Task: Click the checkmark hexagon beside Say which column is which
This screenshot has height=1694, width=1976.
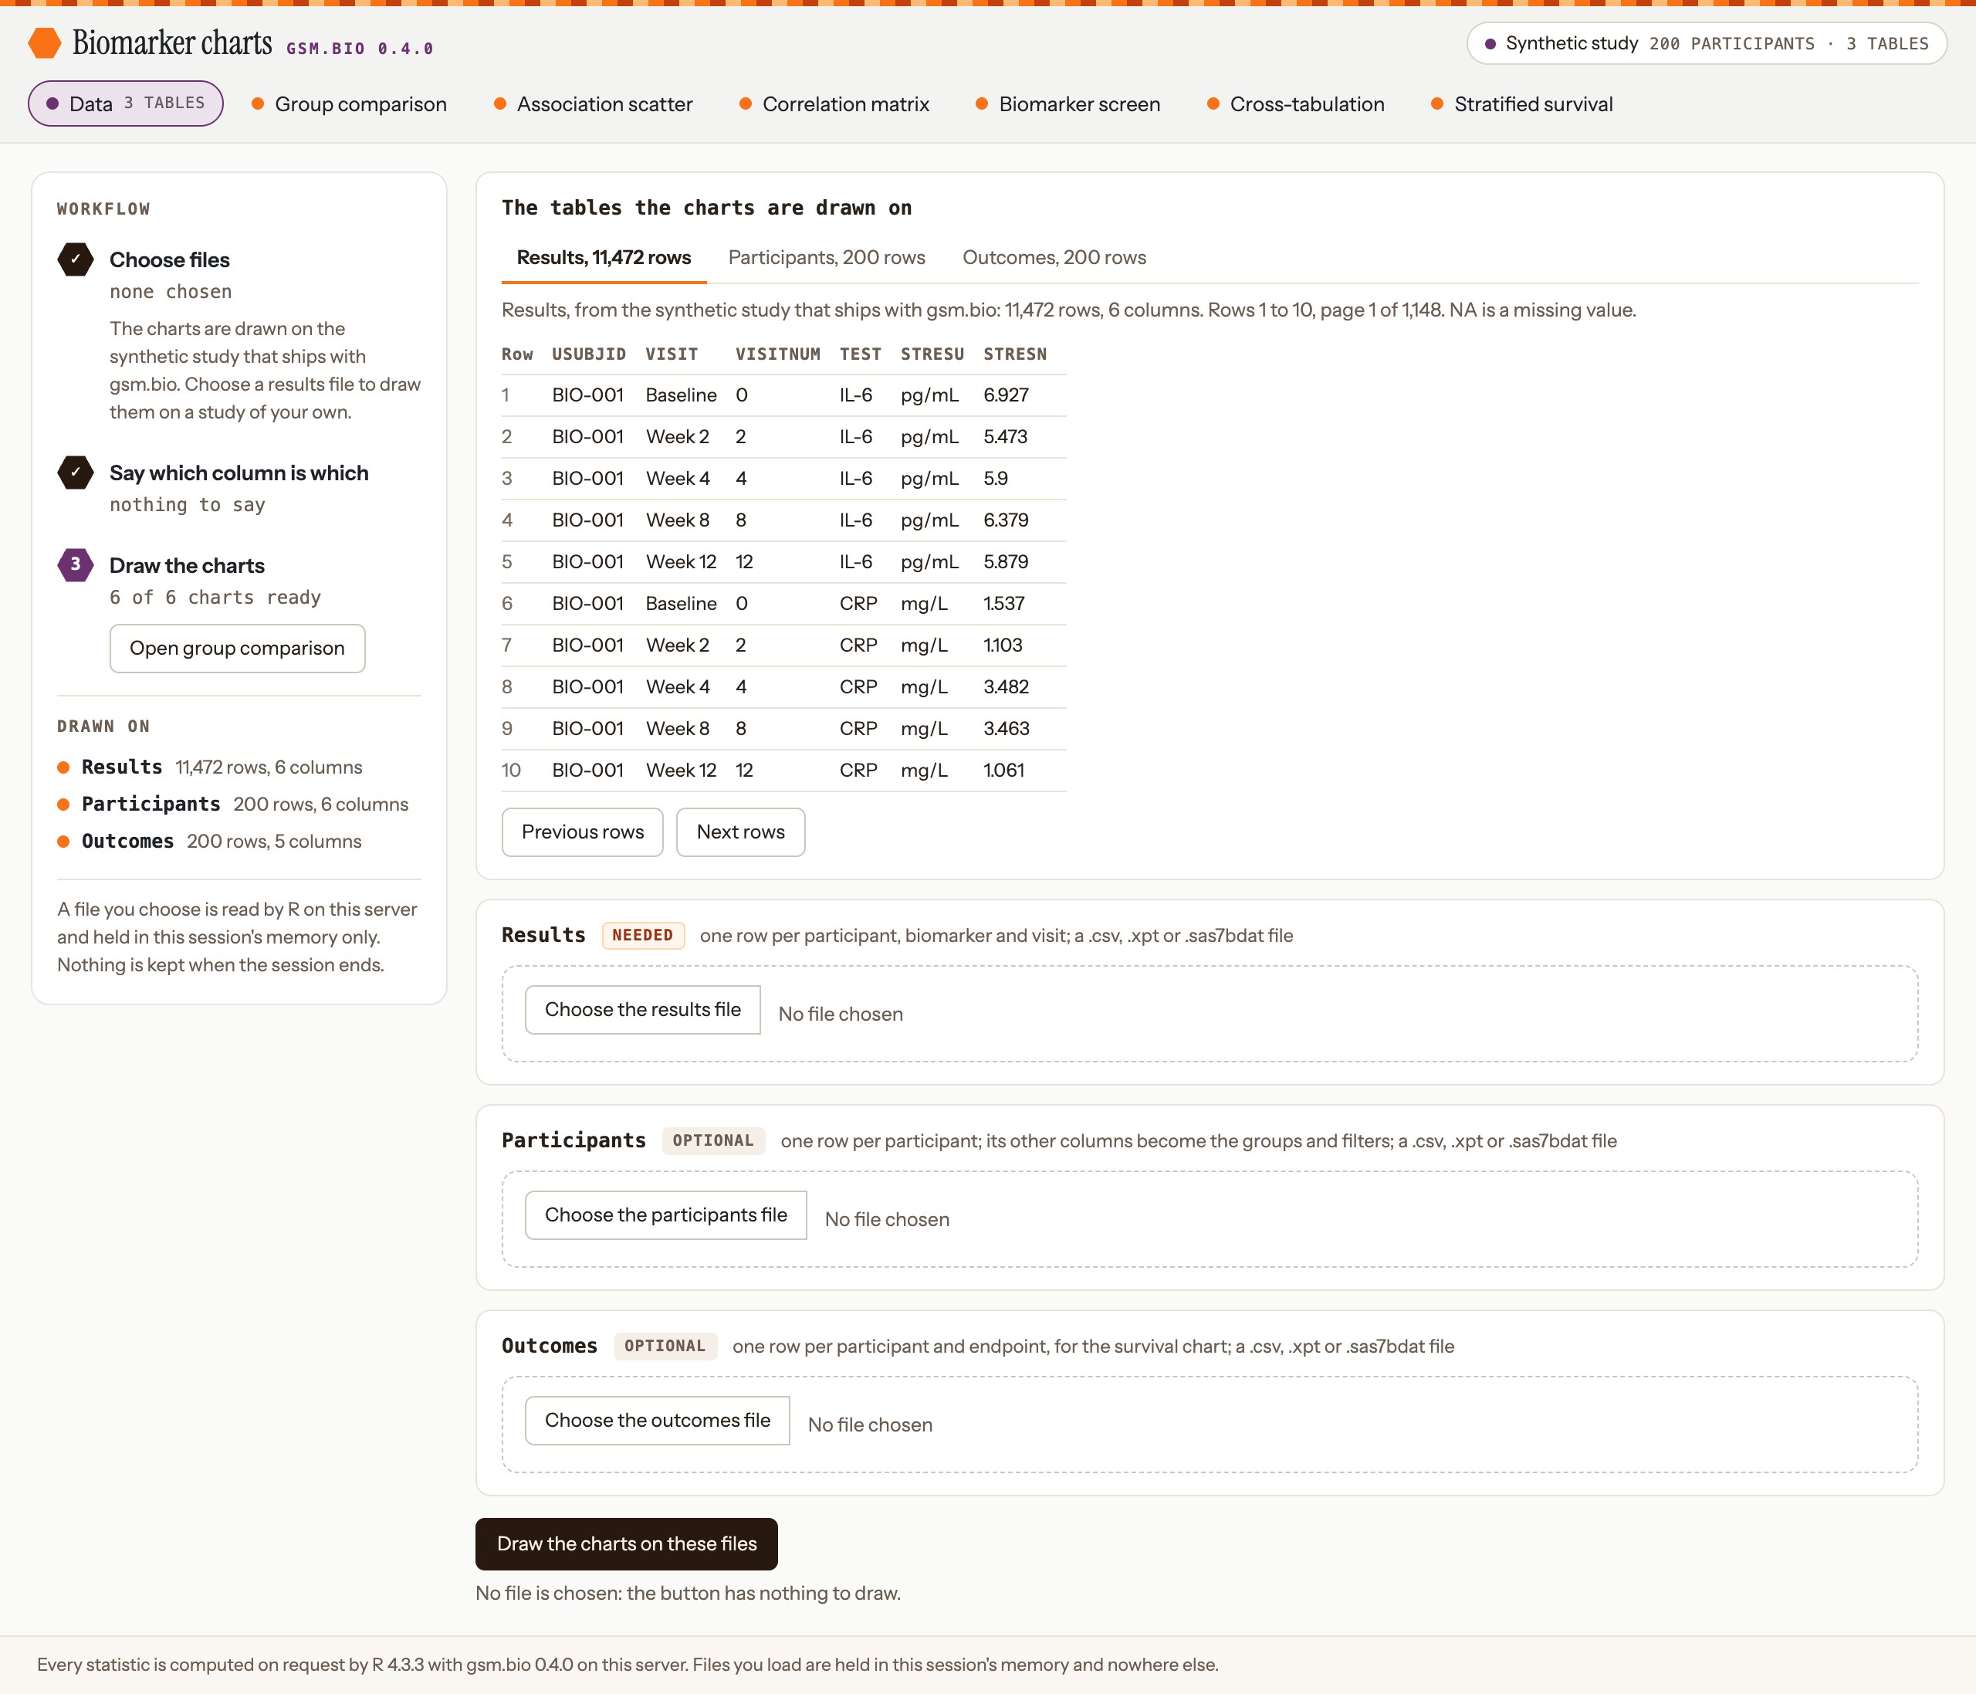Action: coord(76,473)
